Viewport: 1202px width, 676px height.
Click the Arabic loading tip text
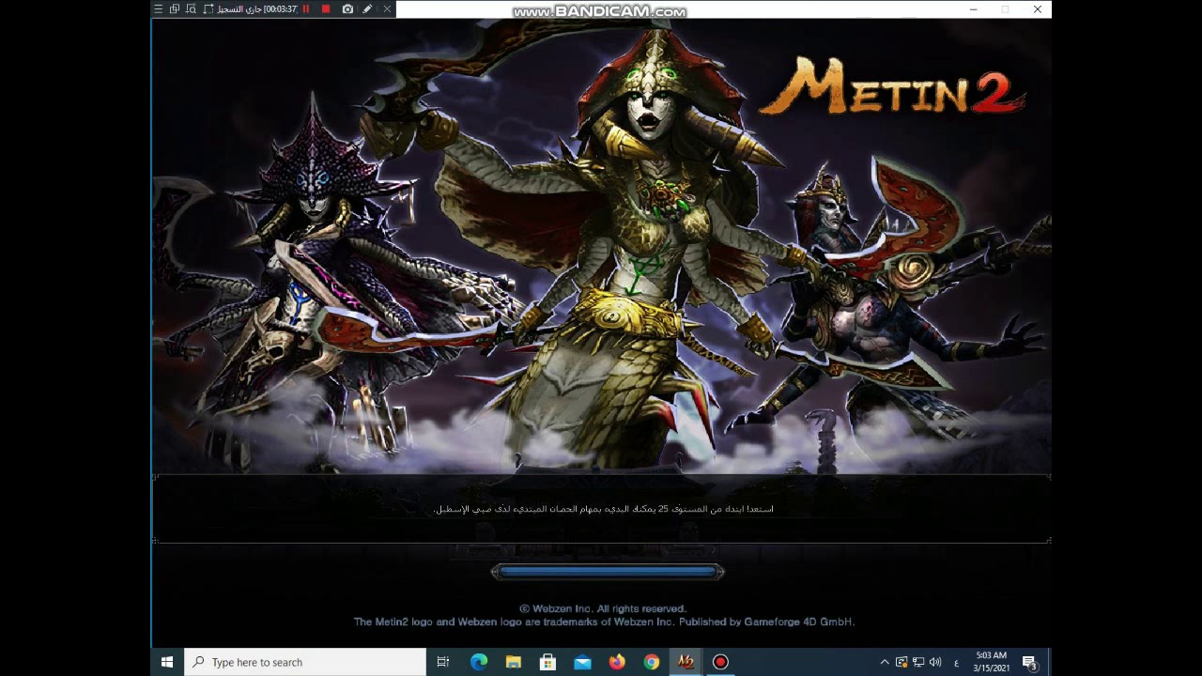(x=603, y=509)
